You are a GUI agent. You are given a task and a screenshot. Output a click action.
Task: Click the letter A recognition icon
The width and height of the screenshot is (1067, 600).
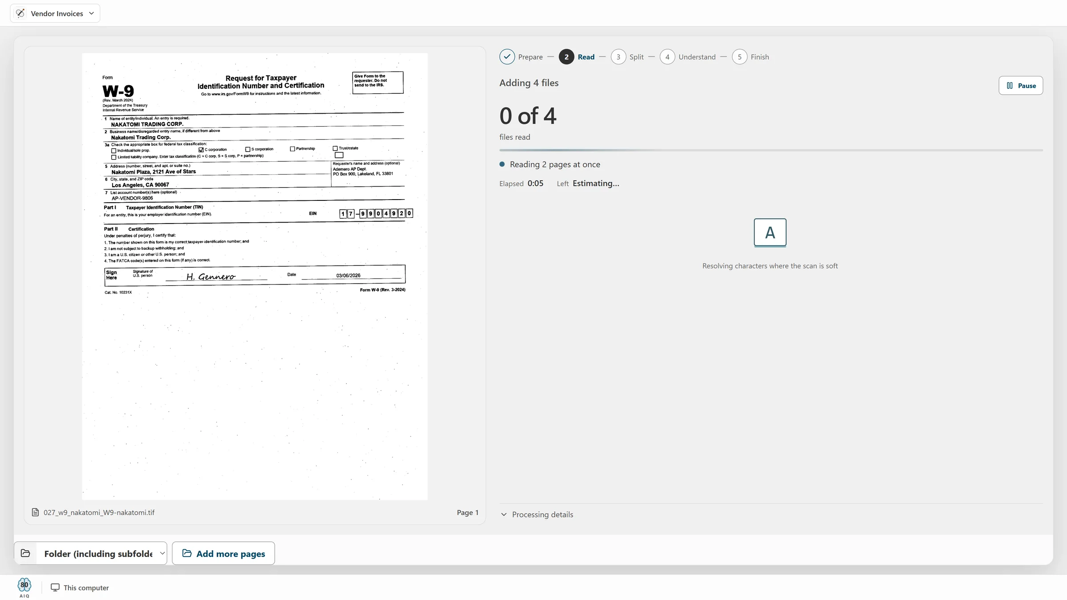[x=770, y=232]
